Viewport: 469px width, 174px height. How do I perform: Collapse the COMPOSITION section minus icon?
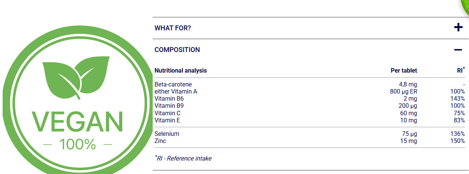(458, 49)
